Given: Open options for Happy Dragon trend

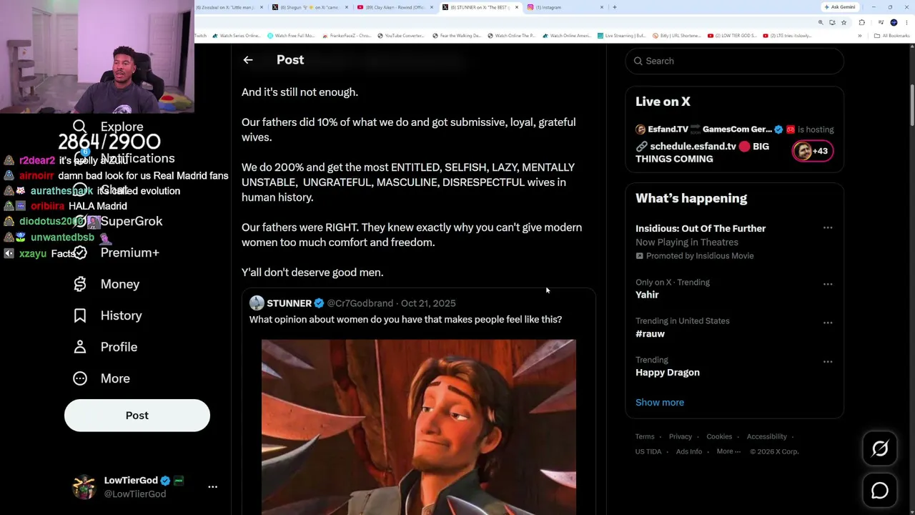Looking at the screenshot, I should (828, 361).
